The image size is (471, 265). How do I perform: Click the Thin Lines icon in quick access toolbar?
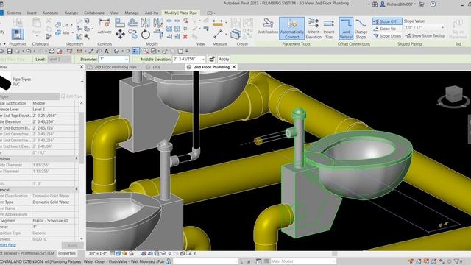(135, 51)
